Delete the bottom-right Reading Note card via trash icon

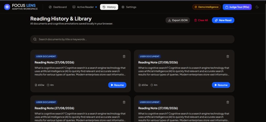[x=228, y=102]
